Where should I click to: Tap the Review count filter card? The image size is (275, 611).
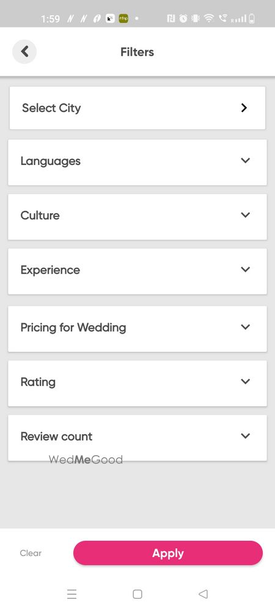[x=137, y=437]
